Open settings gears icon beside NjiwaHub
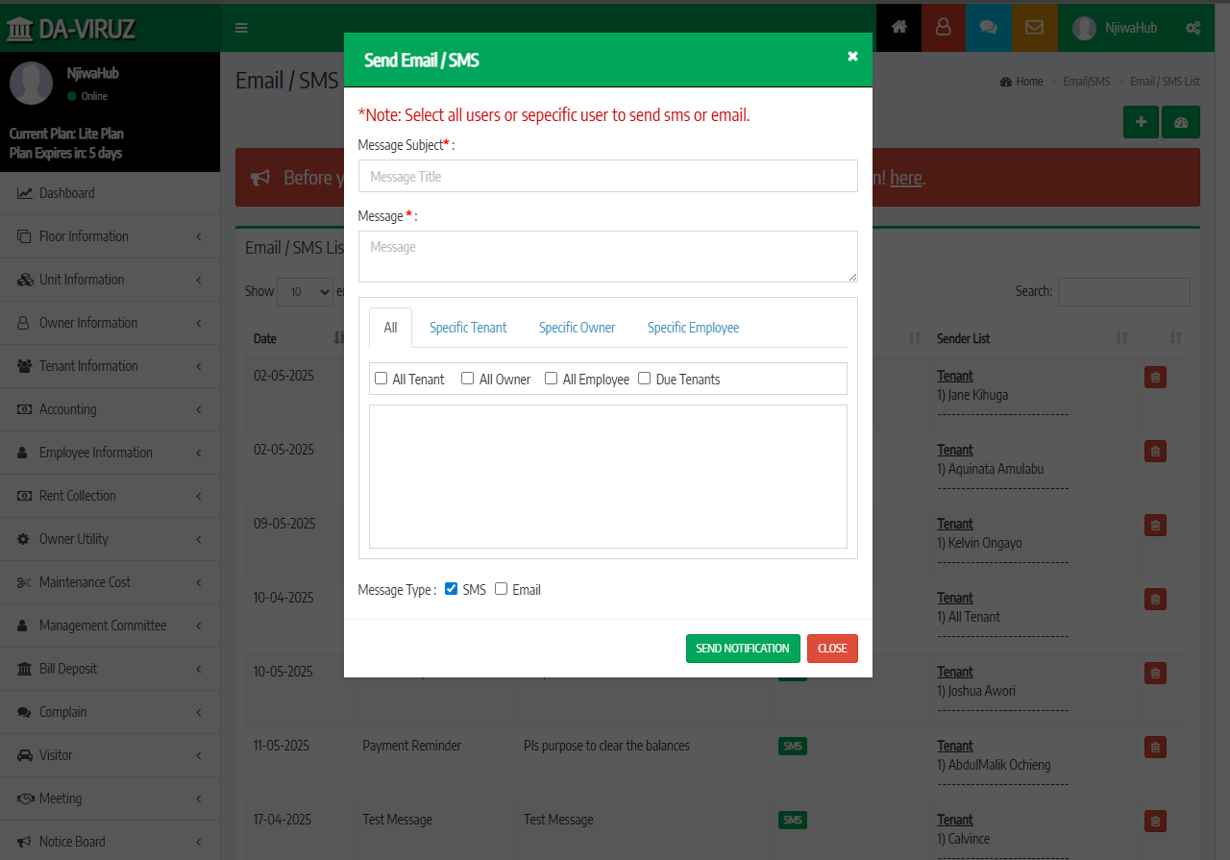This screenshot has width=1230, height=860. 1193,28
